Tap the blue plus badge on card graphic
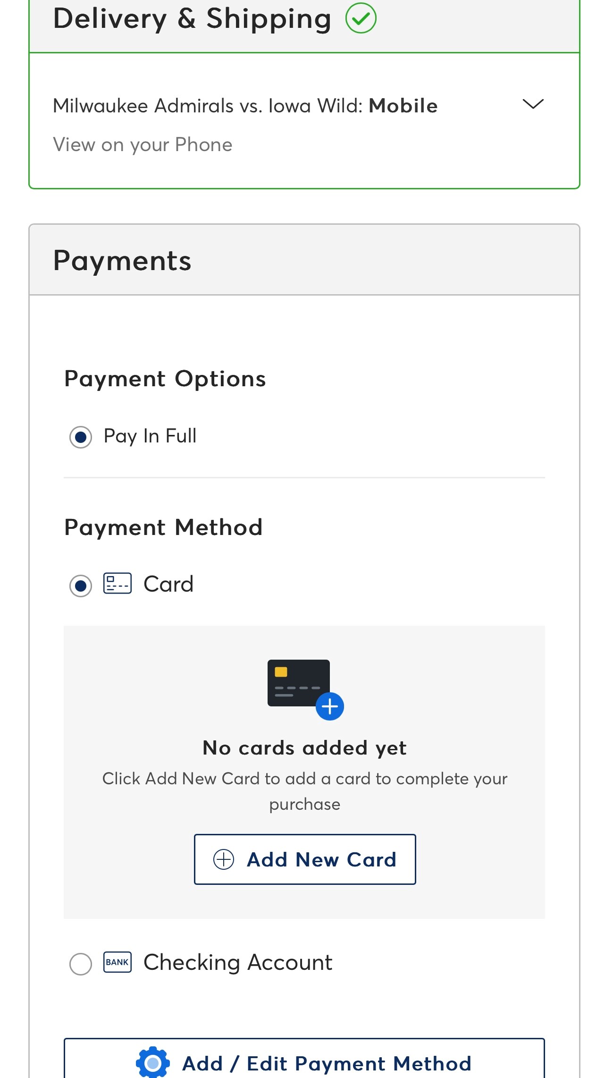The width and height of the screenshot is (605, 1078). pyautogui.click(x=329, y=706)
